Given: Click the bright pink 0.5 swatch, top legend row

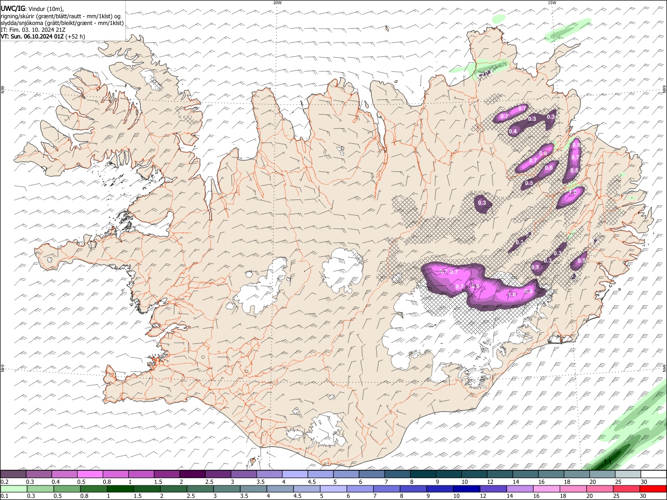Looking at the screenshot, I should (90, 474).
